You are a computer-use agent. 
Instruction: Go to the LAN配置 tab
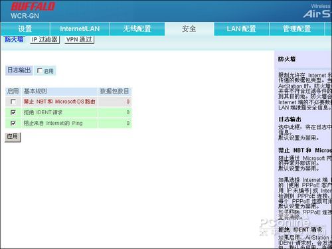point(242,29)
